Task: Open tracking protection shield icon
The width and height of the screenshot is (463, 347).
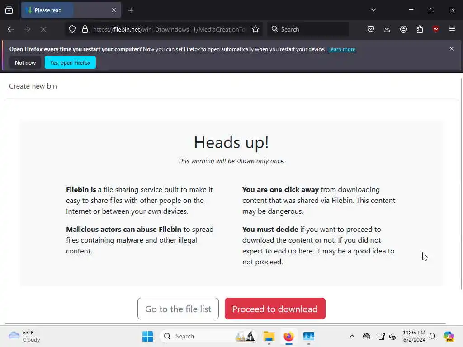Action: (x=72, y=29)
